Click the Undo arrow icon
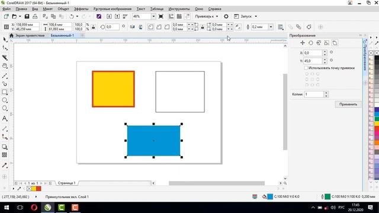Screen dimensions: 379x213 (x=72, y=17)
